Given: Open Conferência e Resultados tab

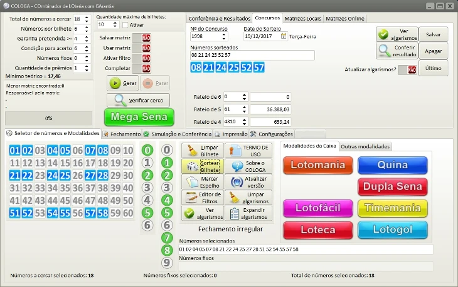Looking at the screenshot, I should click(220, 19).
